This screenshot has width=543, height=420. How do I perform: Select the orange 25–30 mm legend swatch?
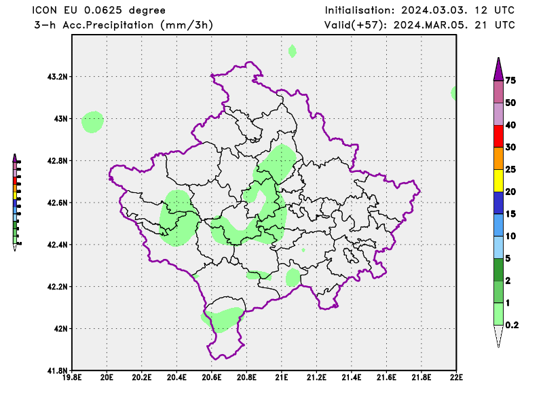pos(498,158)
